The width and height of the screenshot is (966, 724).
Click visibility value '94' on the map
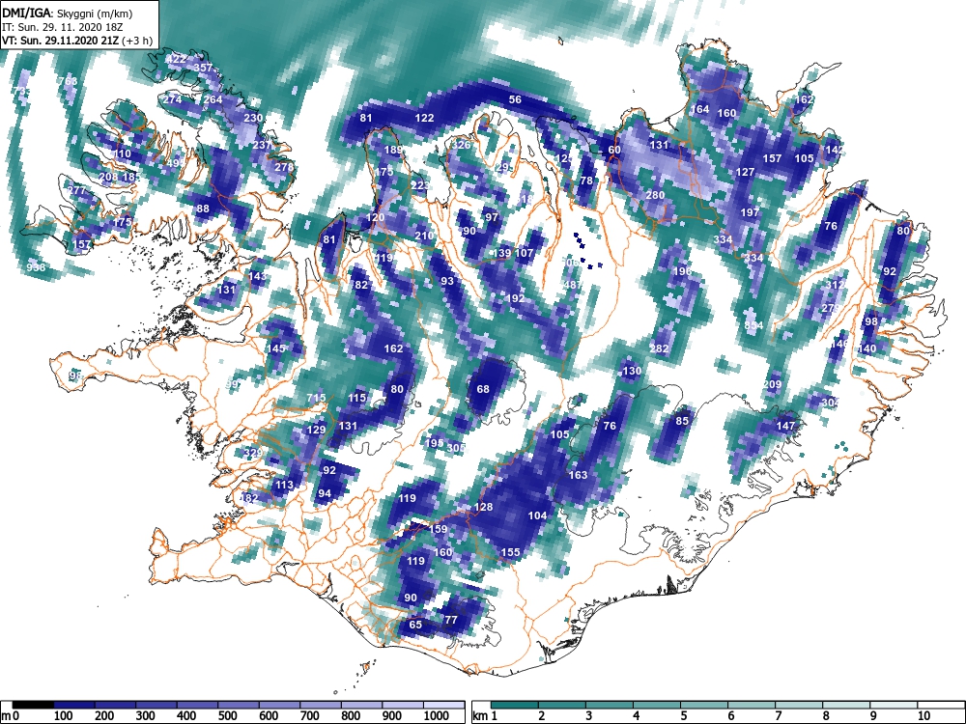[x=325, y=493]
